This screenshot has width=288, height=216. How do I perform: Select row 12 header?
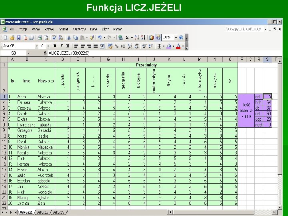coord(4,147)
